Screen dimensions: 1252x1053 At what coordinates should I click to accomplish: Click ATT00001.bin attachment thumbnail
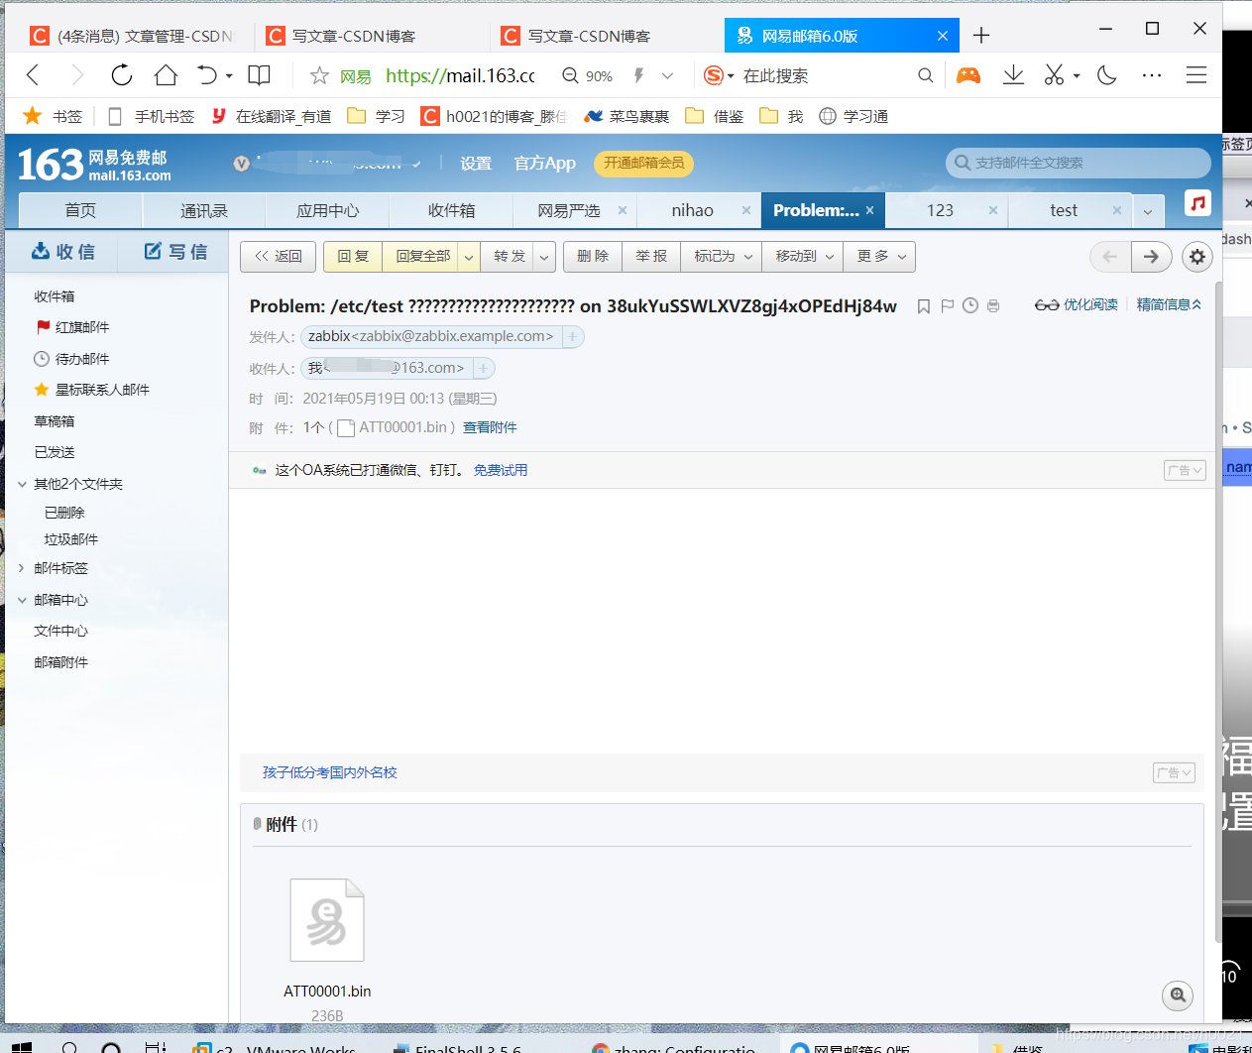(327, 920)
